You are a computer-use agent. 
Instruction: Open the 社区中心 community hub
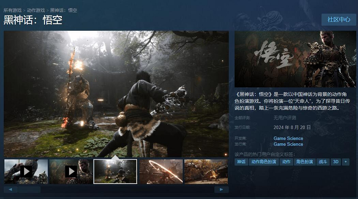[x=339, y=19]
